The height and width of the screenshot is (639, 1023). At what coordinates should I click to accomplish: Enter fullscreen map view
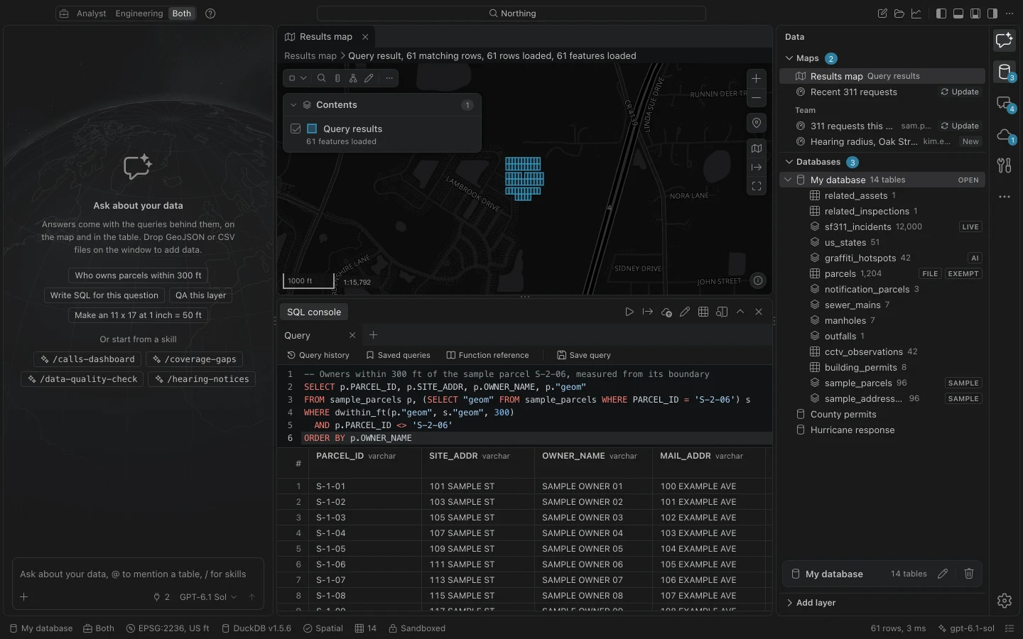point(757,186)
